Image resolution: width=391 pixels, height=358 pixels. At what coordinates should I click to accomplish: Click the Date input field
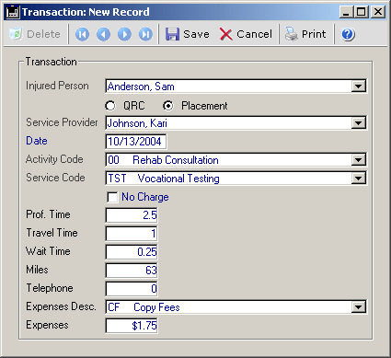click(x=136, y=142)
